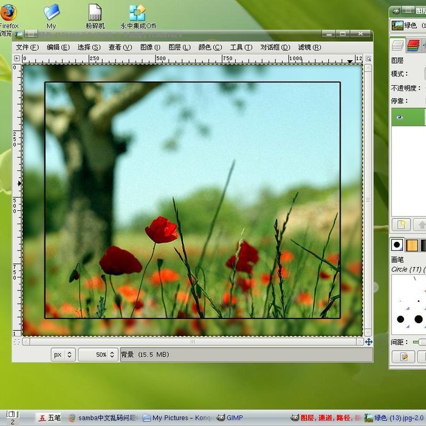Open the 文件(F) menu
426x426 pixels.
point(27,47)
